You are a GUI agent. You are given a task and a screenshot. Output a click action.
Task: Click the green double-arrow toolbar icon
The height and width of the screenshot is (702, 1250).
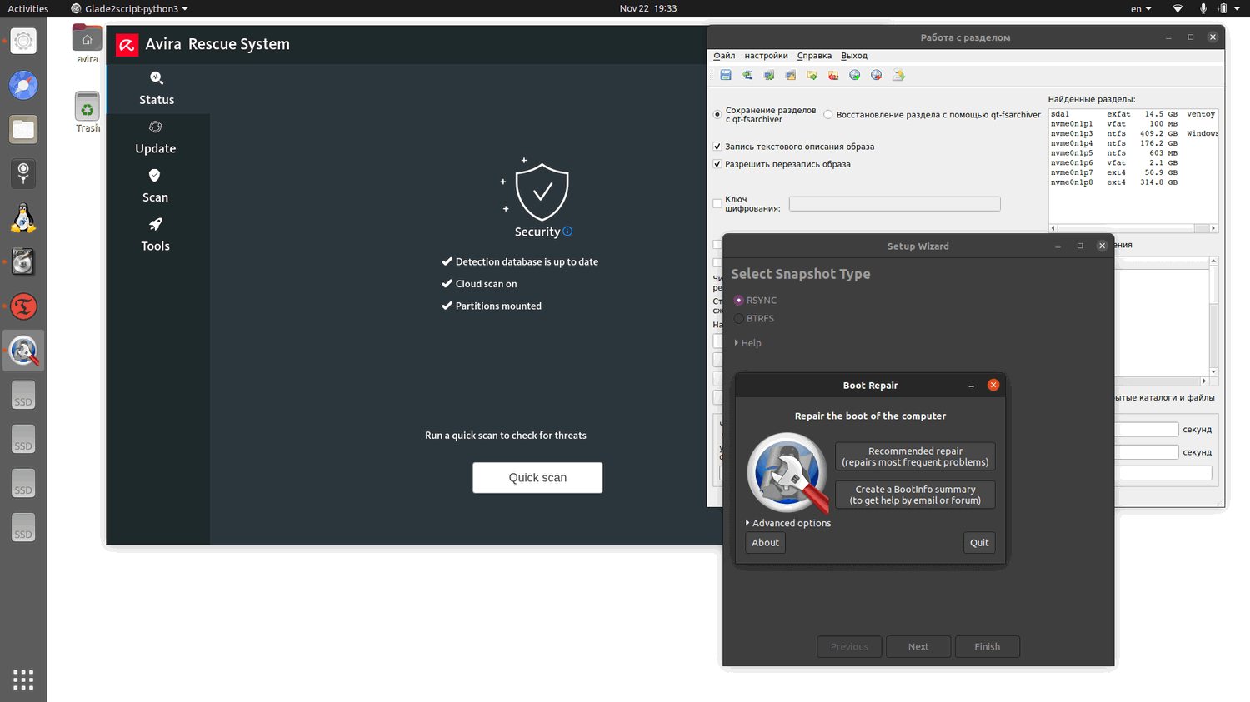(x=747, y=75)
